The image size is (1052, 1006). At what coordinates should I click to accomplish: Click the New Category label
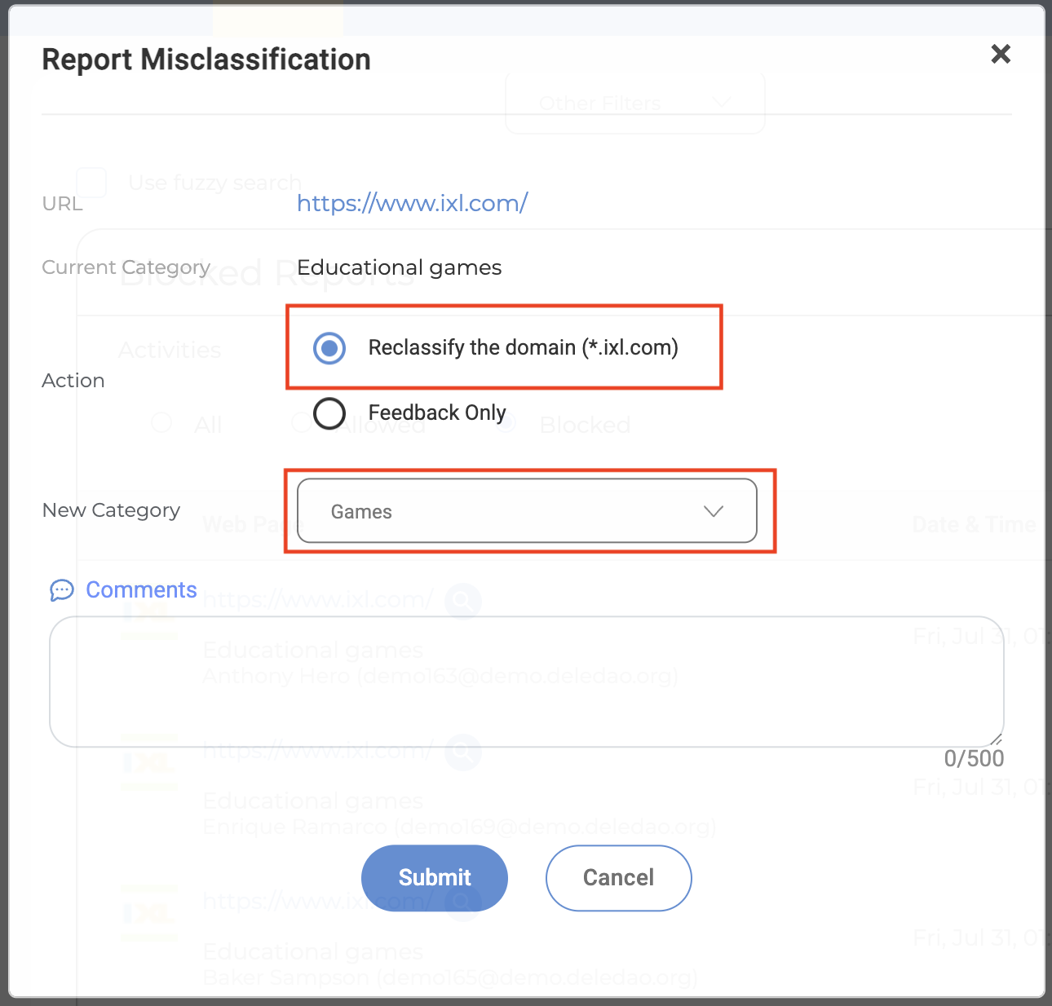[111, 510]
